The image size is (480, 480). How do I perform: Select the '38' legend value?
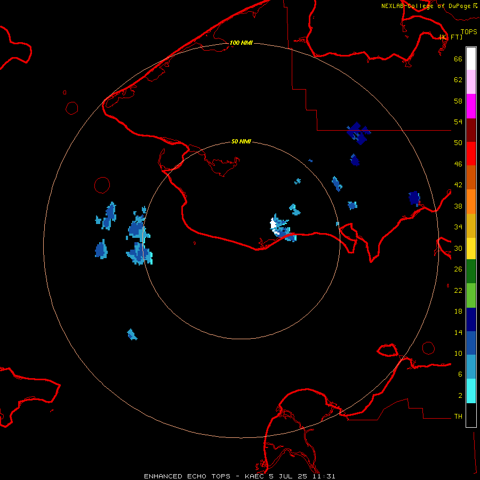click(x=458, y=206)
